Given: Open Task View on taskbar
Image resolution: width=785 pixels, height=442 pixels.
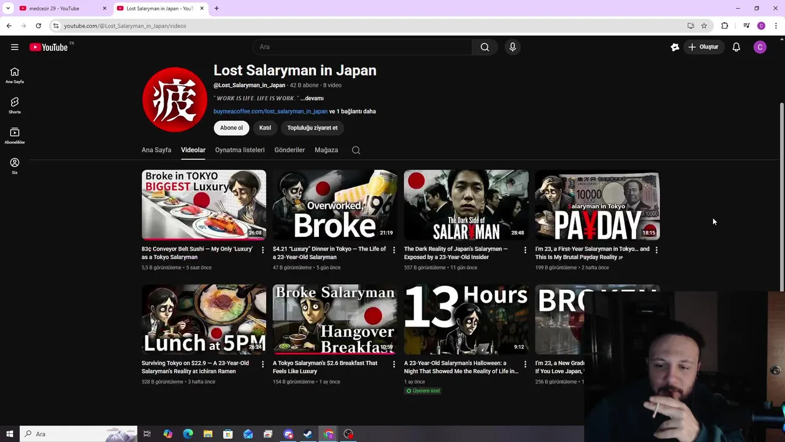Looking at the screenshot, I should (147, 434).
